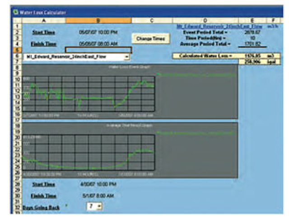Screen dimensions: 289x219
Task: Click the Days Going Back label
Action: [x=41, y=208]
